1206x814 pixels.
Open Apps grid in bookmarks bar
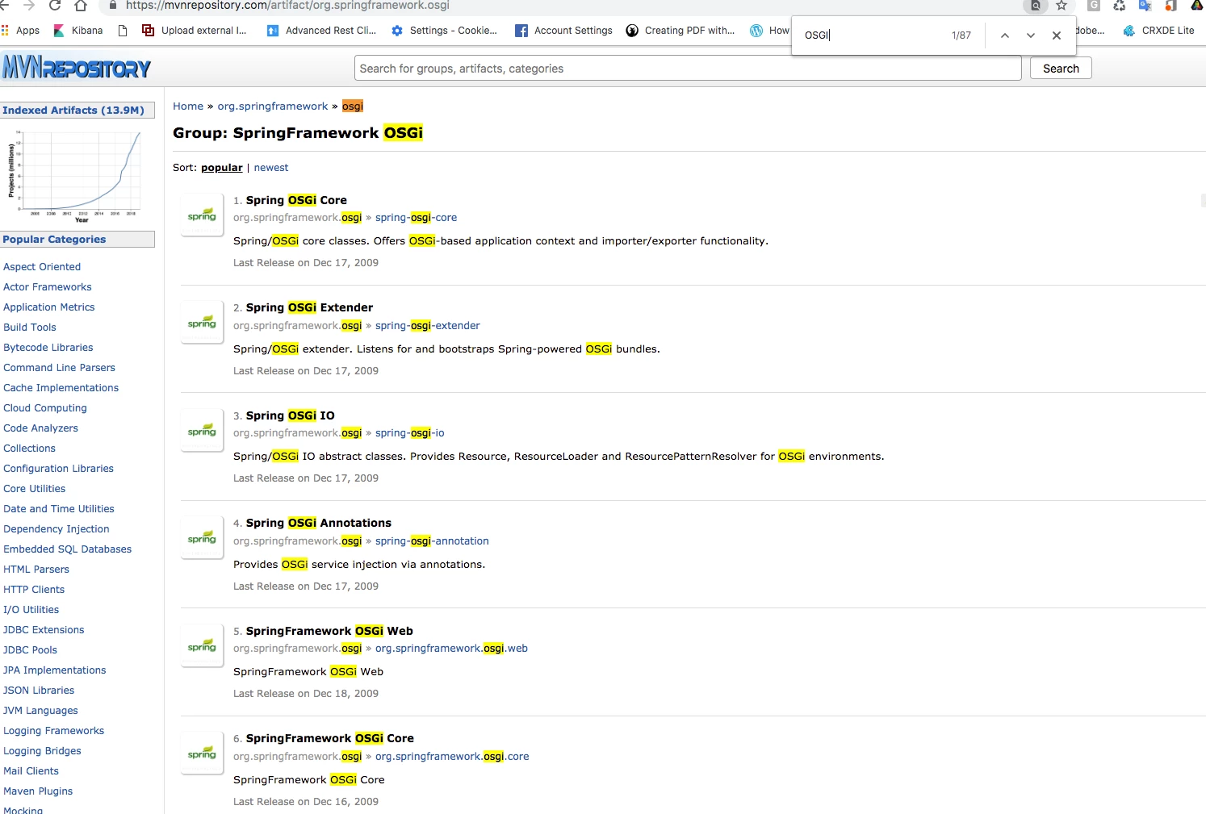tap(21, 31)
